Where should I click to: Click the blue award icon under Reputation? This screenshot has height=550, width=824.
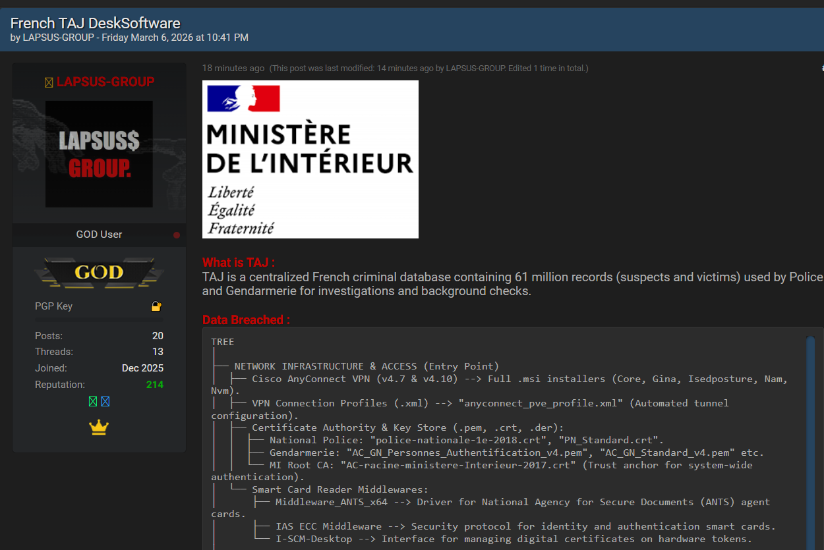point(105,401)
